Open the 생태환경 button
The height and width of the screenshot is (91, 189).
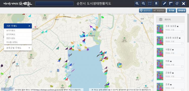181,11
